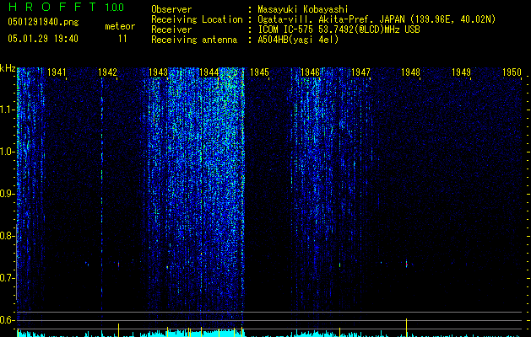Screen dimensions: 531x337
Task: Click the 1943 time marker
Action: tap(158, 72)
